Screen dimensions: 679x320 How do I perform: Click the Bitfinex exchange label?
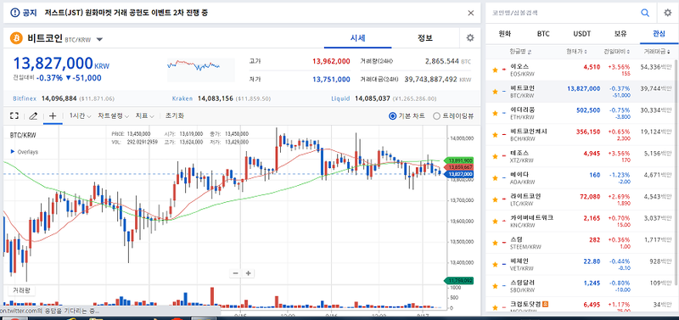point(25,98)
